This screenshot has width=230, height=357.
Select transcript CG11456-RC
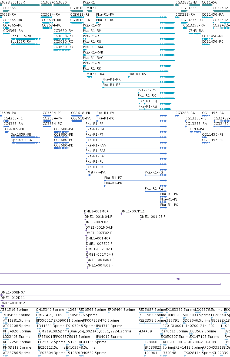(x=213, y=41)
